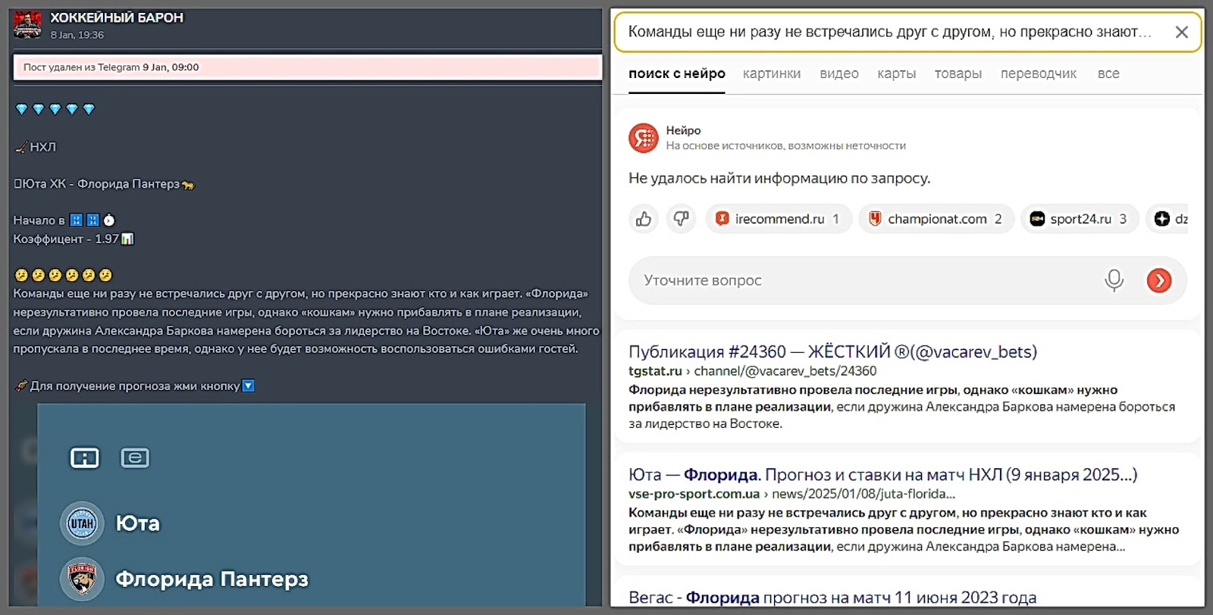The height and width of the screenshot is (615, 1213).
Task: Clear the search query with X icon
Action: 1181,32
